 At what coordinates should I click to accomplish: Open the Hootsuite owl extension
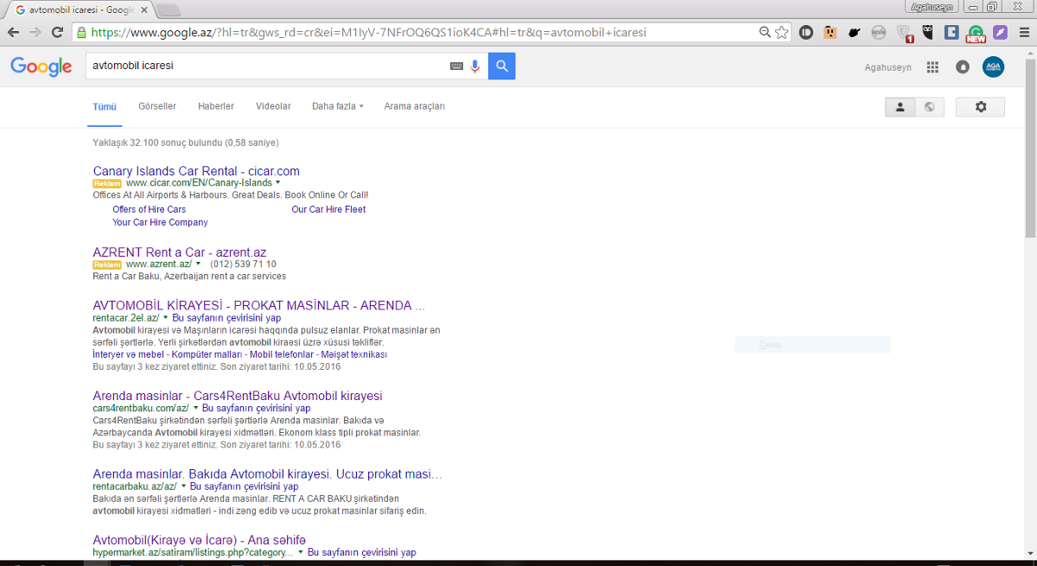tap(928, 33)
